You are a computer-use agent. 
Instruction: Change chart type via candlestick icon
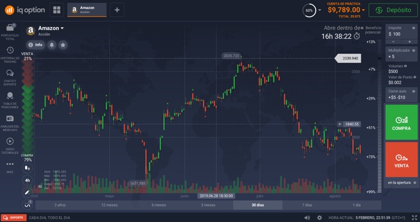tap(27, 168)
